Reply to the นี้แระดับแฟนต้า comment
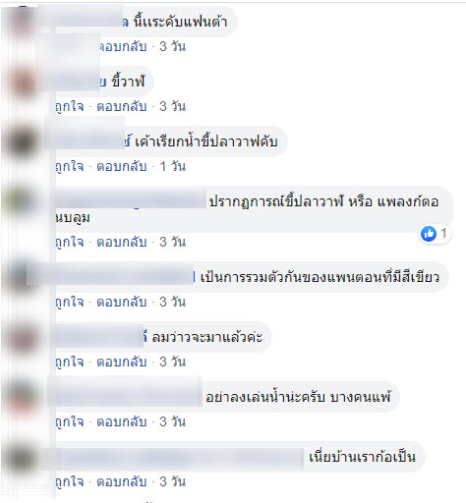The width and height of the screenshot is (466, 503). coord(122,47)
